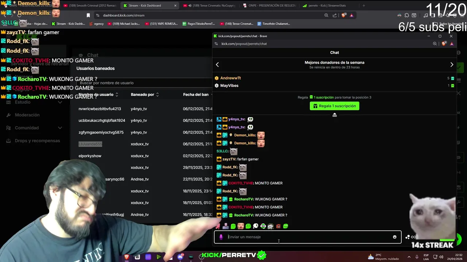Select banned user nvwricwbezbltbvfu4213
The width and height of the screenshot is (467, 262).
tap(100, 109)
